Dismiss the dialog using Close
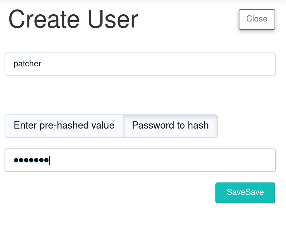Image resolution: width=286 pixels, height=236 pixels. tap(257, 19)
